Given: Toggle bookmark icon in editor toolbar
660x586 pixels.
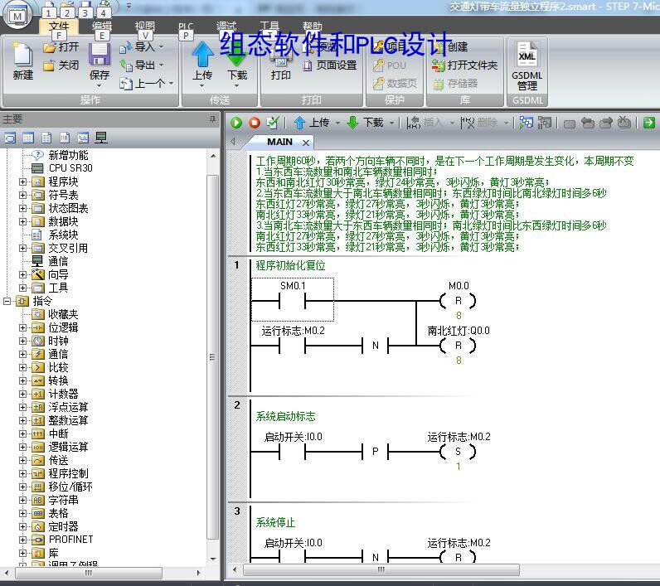Looking at the screenshot, I should click(570, 123).
